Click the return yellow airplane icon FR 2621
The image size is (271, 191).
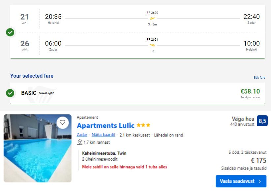tap(152, 45)
